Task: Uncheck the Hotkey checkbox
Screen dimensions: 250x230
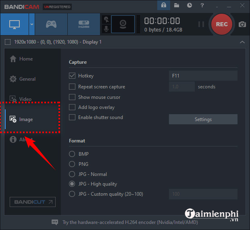Action: tap(72, 76)
